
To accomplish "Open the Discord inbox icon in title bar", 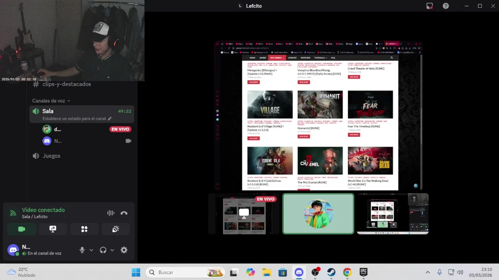I will (x=430, y=6).
